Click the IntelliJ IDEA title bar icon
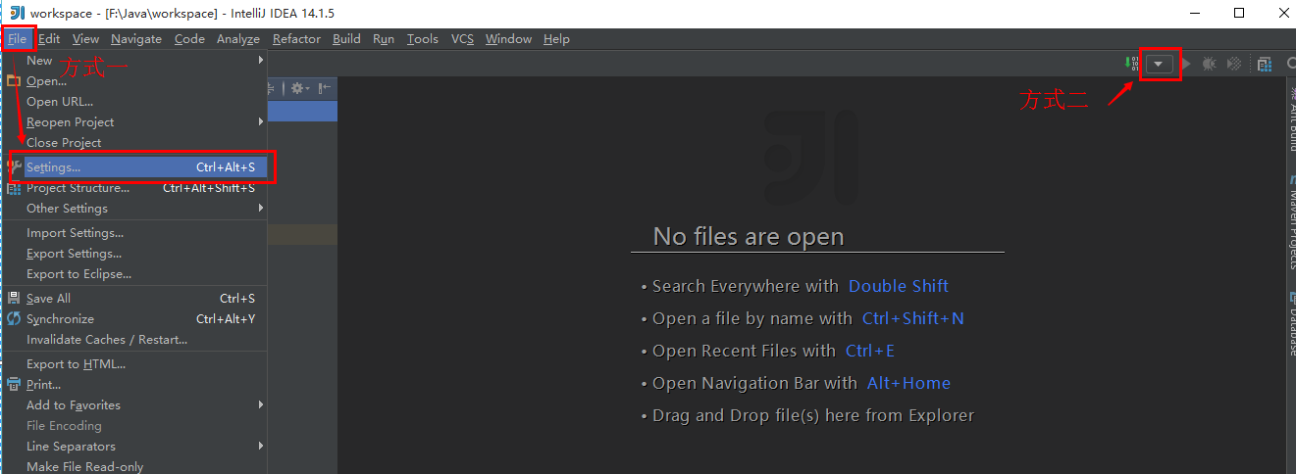Image resolution: width=1296 pixels, height=474 pixels. [x=17, y=13]
